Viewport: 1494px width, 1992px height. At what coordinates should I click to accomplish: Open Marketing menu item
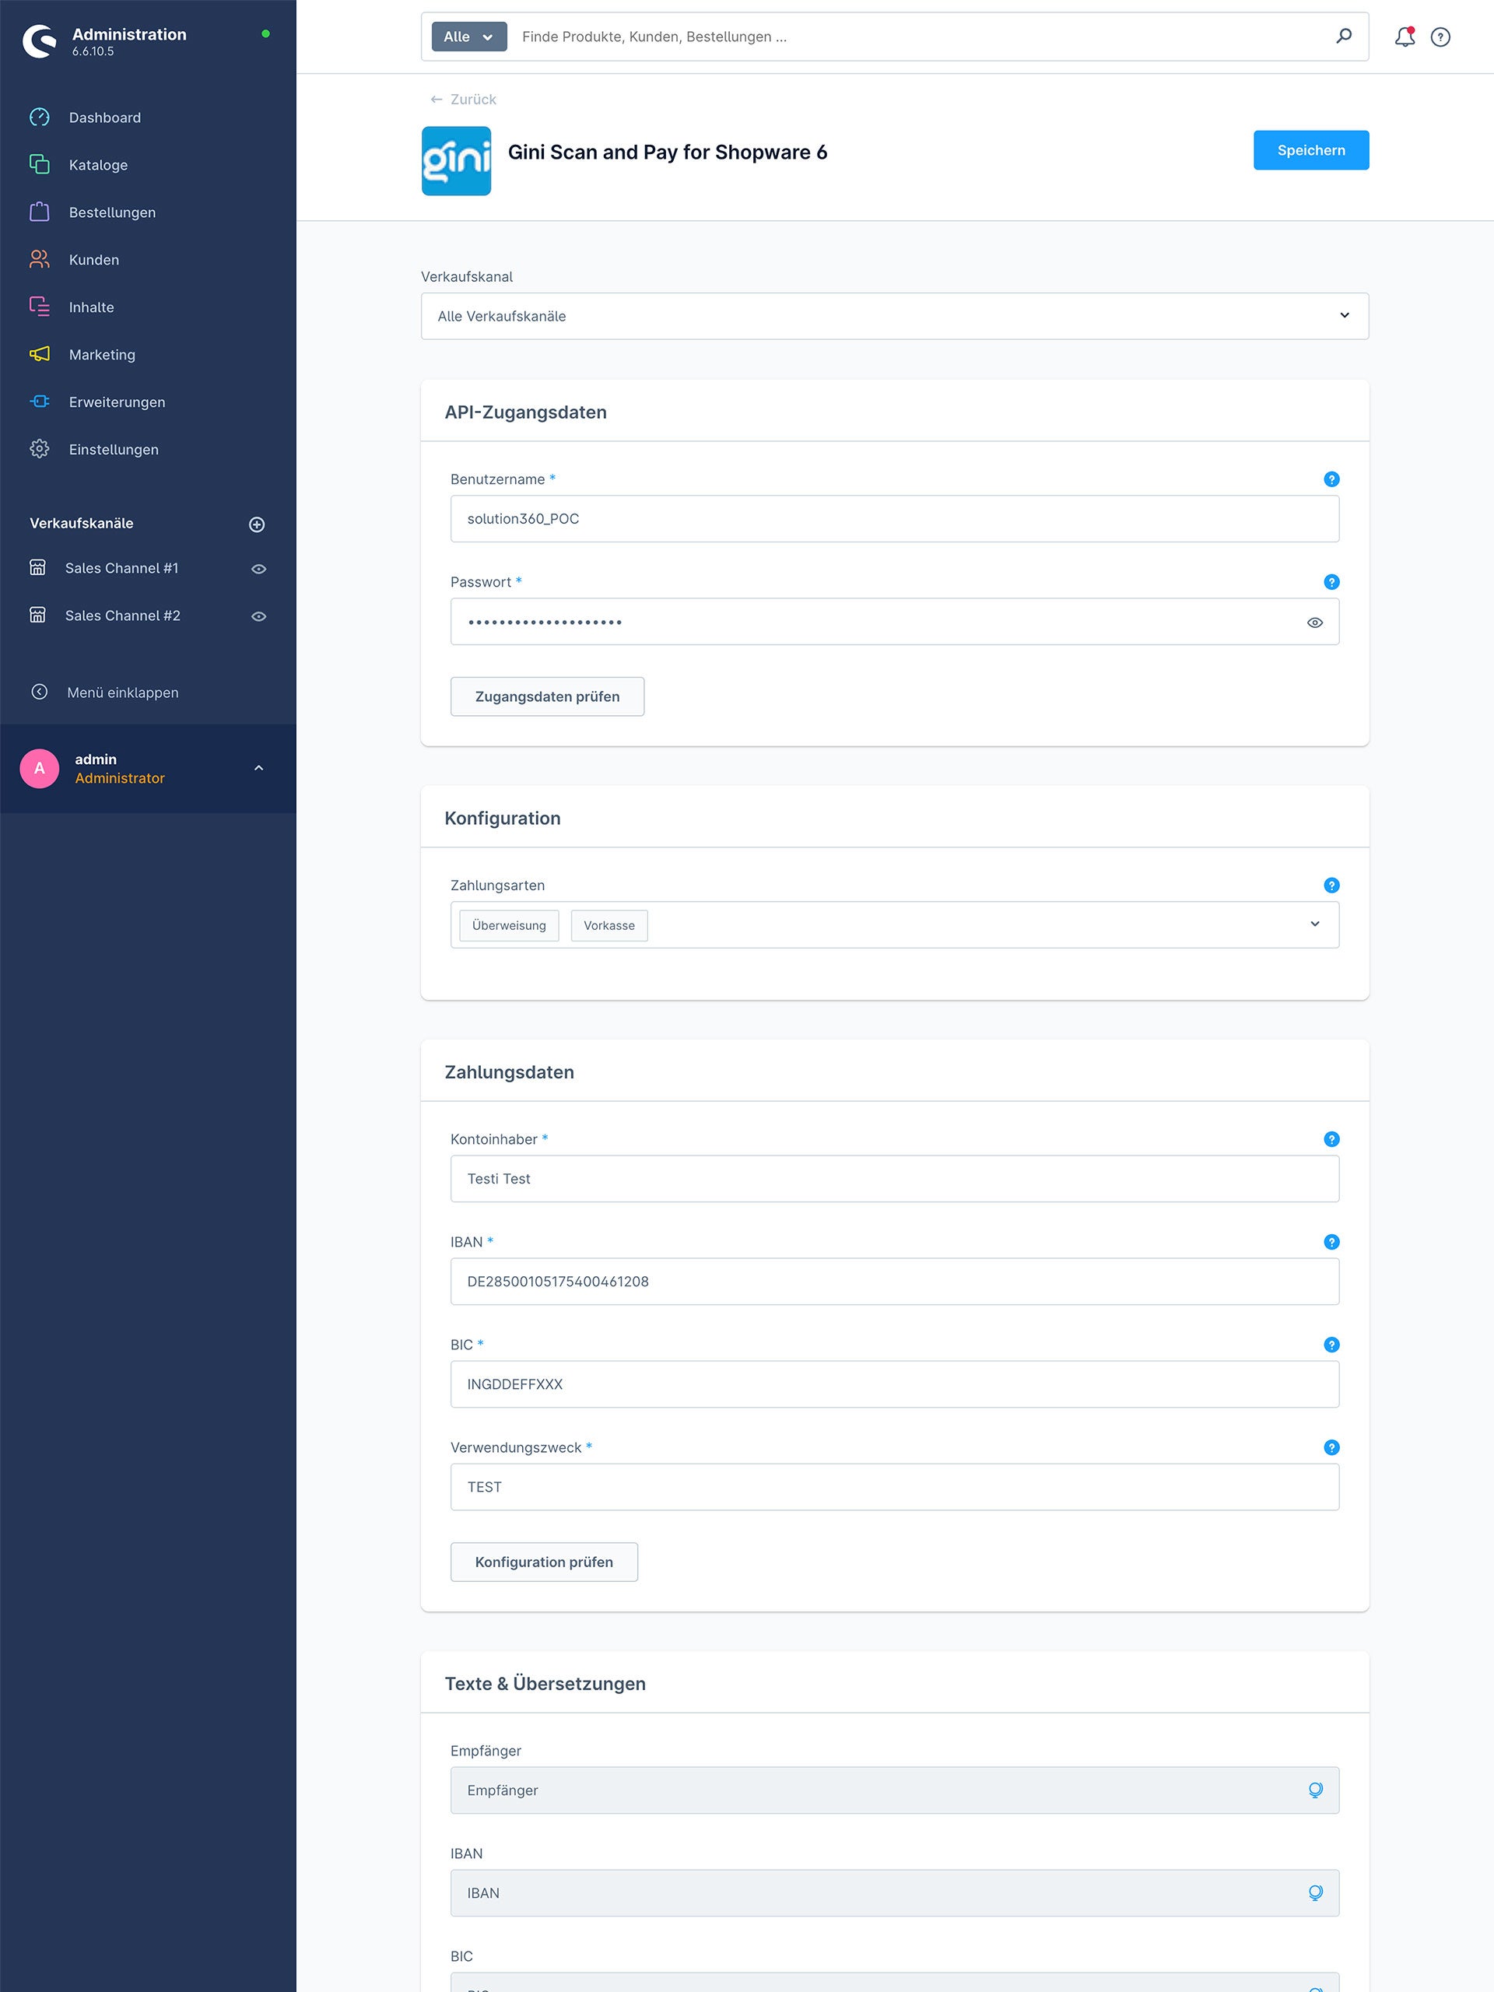click(102, 355)
